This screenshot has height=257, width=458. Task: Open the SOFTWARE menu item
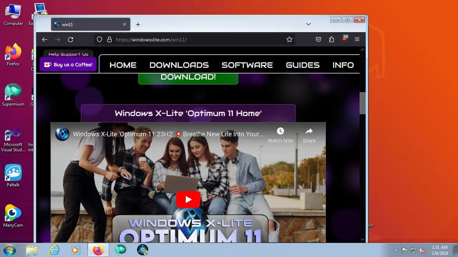[247, 65]
